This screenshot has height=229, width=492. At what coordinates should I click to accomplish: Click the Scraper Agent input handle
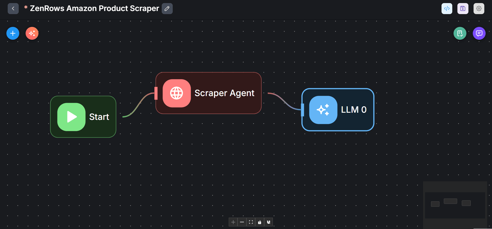coord(156,93)
